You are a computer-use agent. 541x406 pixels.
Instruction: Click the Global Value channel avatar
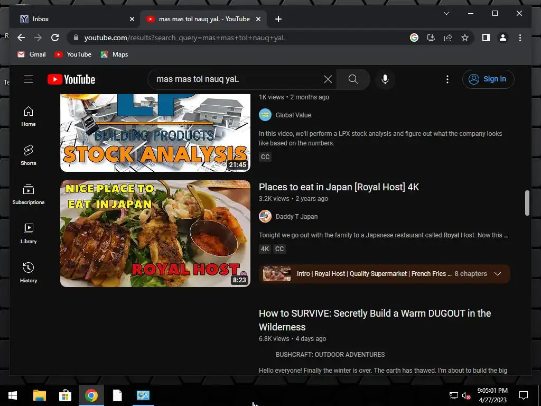[x=265, y=115]
